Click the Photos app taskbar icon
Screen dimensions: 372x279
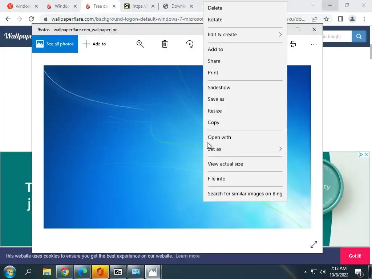pos(153,272)
